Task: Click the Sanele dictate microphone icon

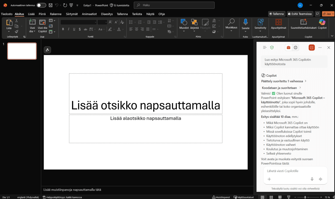Action: [245, 22]
